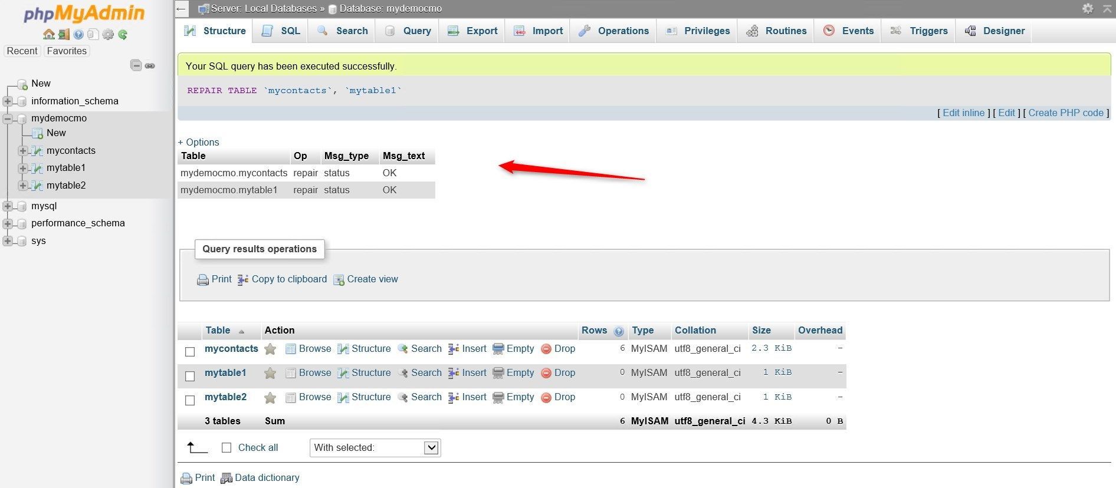Viewport: 1116px width, 488px height.
Task: Click the favorite star for mycontacts table
Action: click(x=270, y=349)
